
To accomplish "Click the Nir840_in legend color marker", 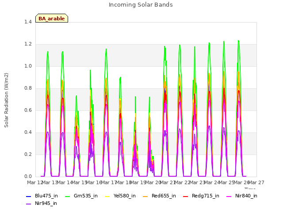I will click(x=229, y=196).
